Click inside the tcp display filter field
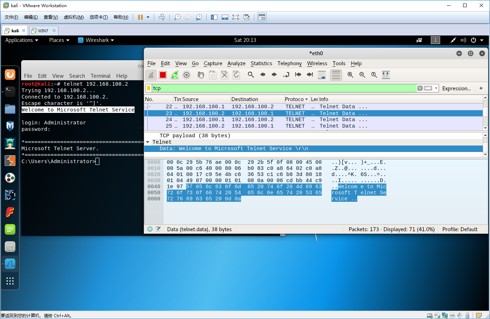 [283, 88]
